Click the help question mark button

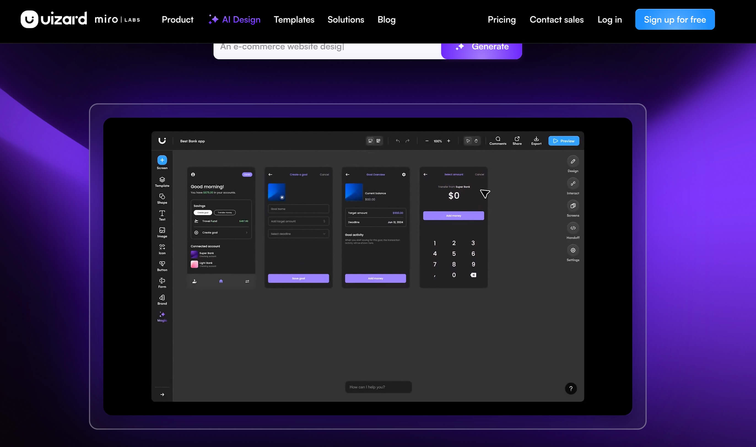(x=571, y=389)
